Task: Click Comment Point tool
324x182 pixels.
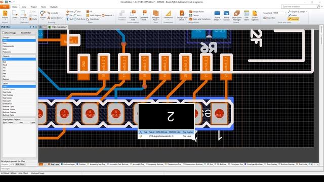Action: click(x=144, y=15)
